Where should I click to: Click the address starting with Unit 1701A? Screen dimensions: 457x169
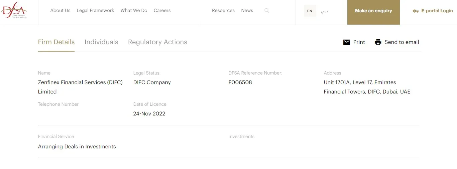point(367,87)
